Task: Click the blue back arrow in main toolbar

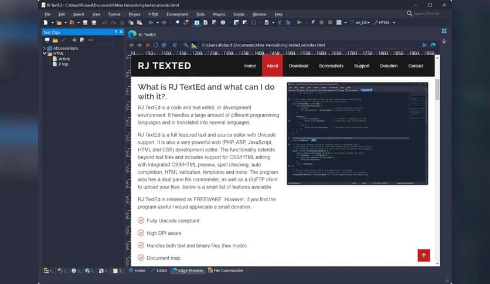Action: [150, 23]
